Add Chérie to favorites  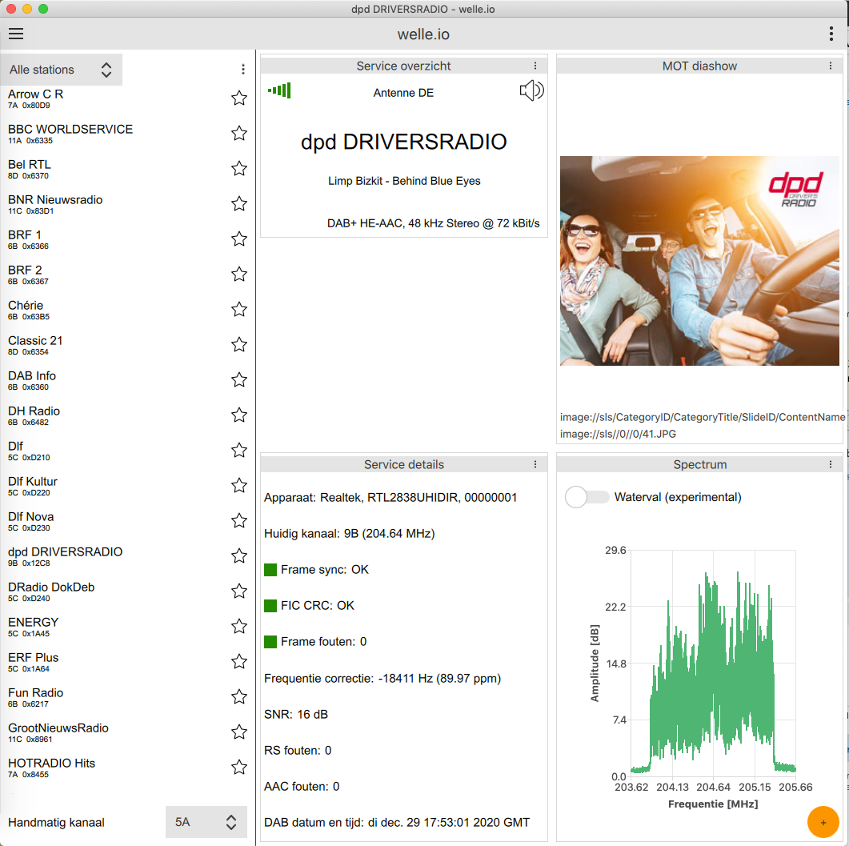(x=239, y=309)
